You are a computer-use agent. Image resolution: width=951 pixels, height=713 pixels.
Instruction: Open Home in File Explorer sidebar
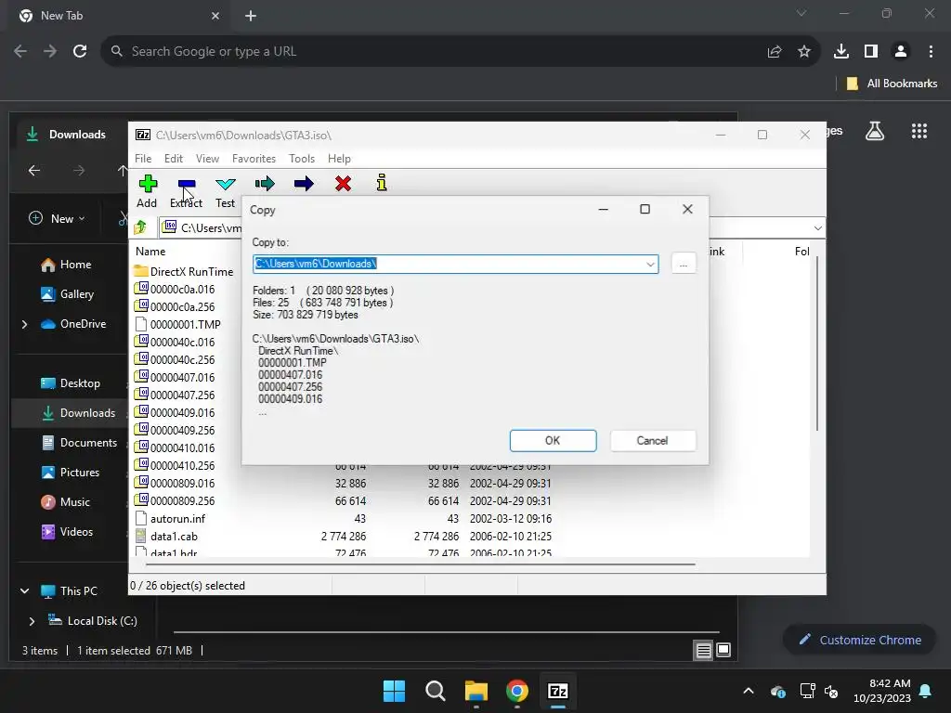coord(66,265)
